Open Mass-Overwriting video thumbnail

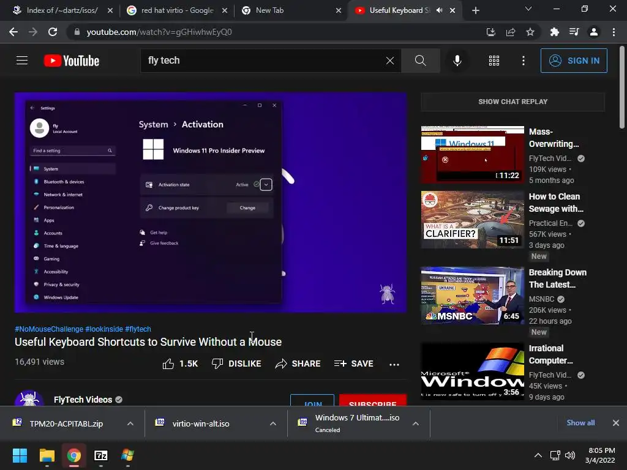pyautogui.click(x=473, y=155)
